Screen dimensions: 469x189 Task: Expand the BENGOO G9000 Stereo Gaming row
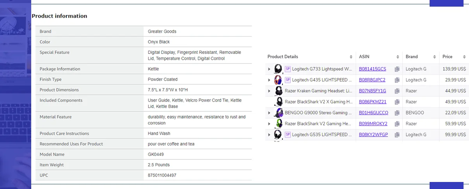(x=269, y=113)
